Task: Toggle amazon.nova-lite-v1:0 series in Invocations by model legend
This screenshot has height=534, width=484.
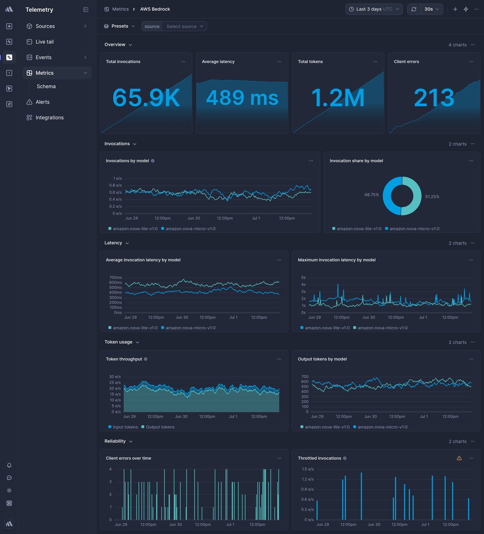Action: pos(133,229)
